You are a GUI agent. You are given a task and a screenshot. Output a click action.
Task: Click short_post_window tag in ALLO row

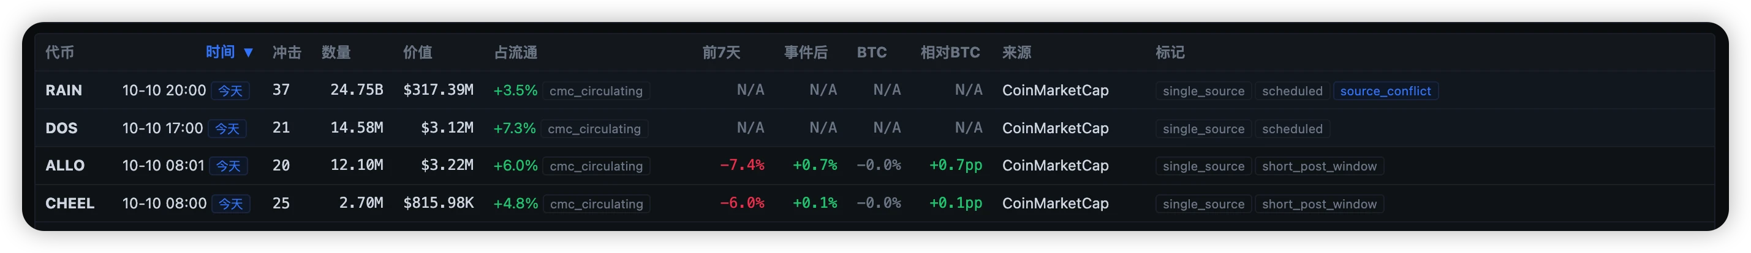(1319, 166)
